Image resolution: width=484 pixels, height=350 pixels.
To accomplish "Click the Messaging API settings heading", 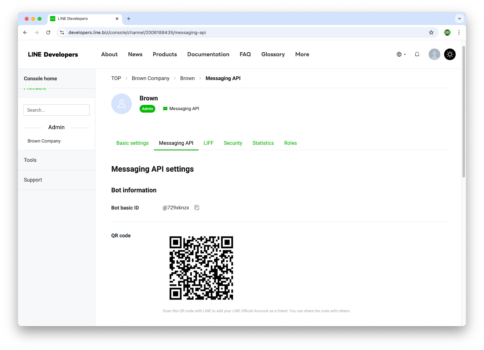I will coord(152,169).
